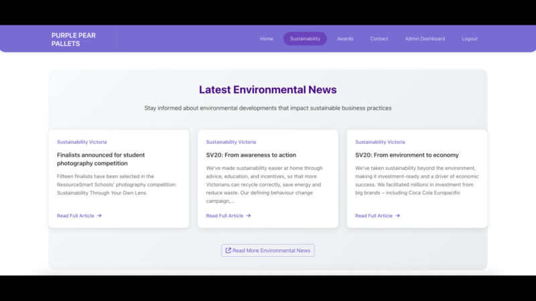
Task: Click headline Finalists announced for student photography competition
Action: [101, 159]
